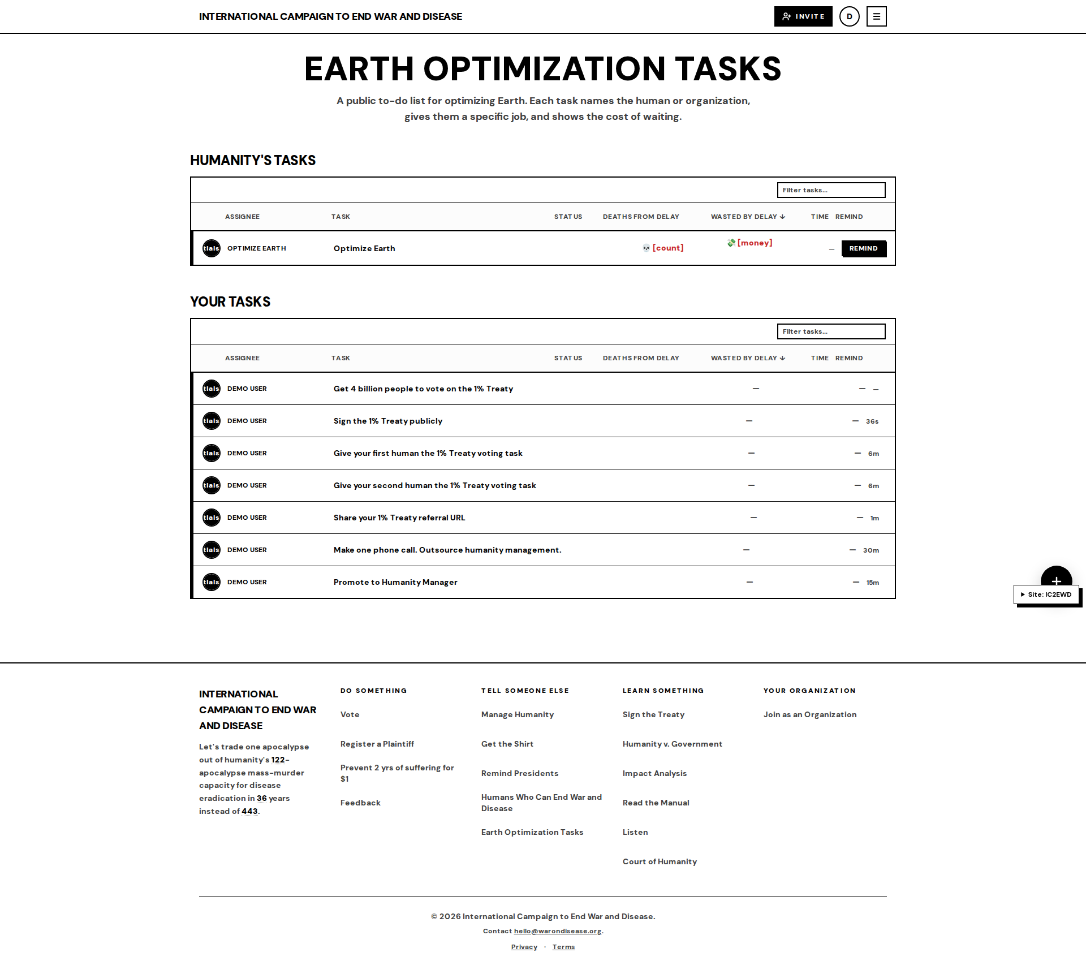Screen dimensions: 1086x974
Task: Open Sign the Treaty footer link
Action: pyautogui.click(x=653, y=714)
